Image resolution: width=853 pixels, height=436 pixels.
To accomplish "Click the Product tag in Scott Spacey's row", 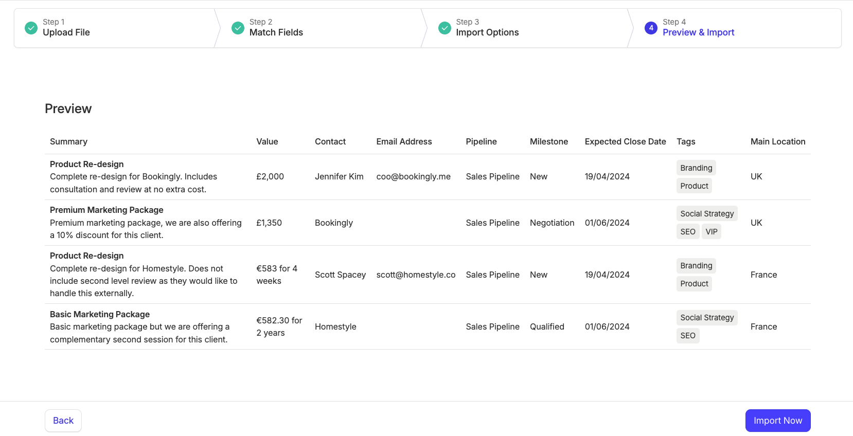I will (x=694, y=284).
